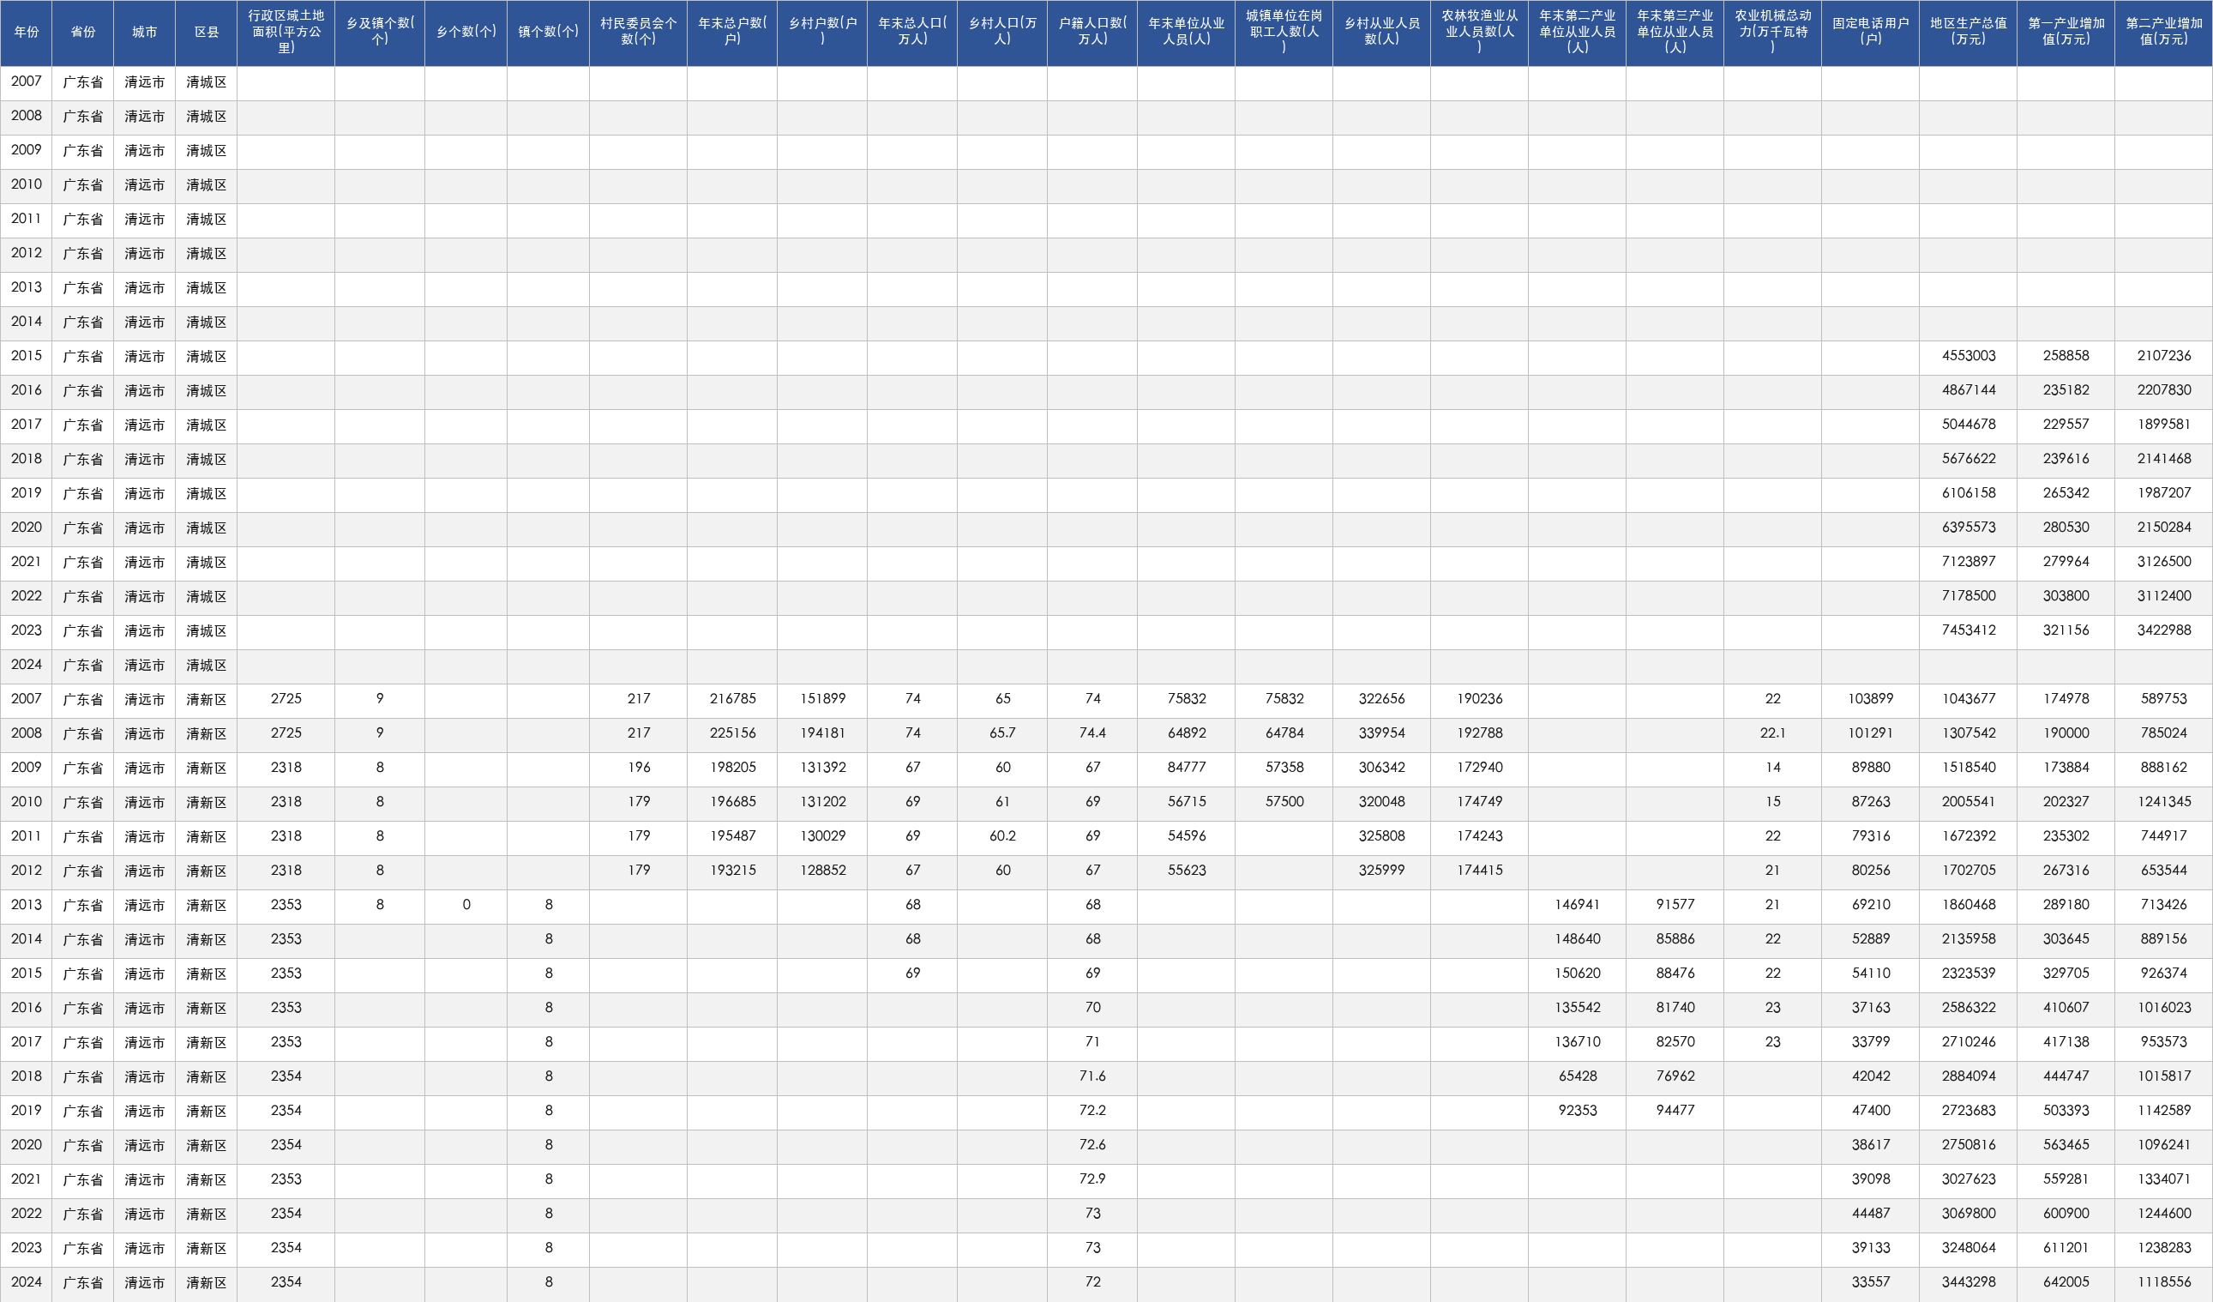Click the cell containing 3443298
2213x1302 pixels.
1968,1282
